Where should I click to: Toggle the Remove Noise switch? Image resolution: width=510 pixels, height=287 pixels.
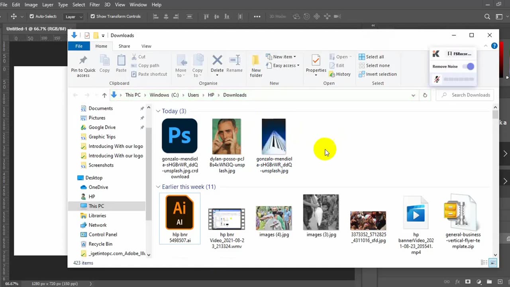[469, 67]
